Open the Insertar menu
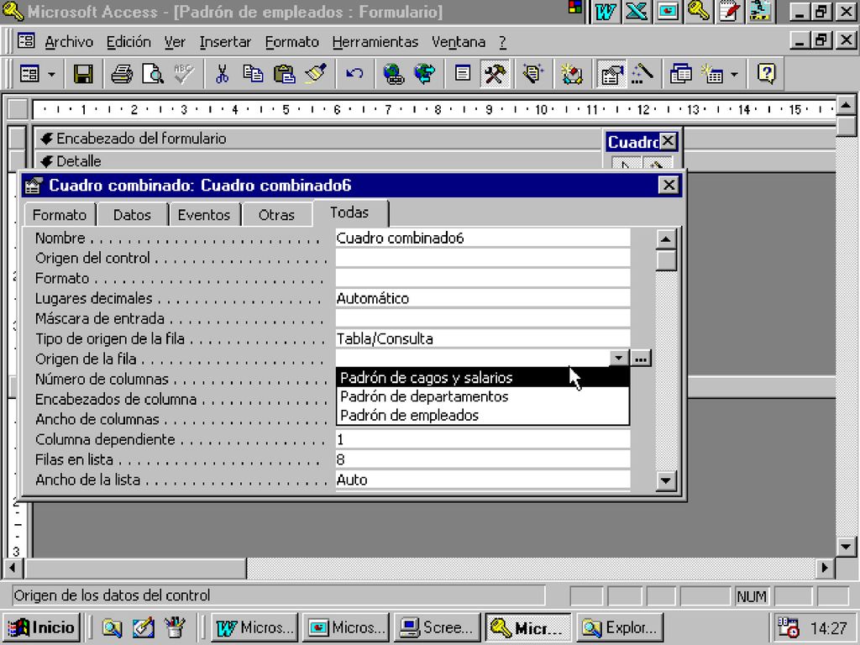Screen dimensions: 860x645 [225, 42]
